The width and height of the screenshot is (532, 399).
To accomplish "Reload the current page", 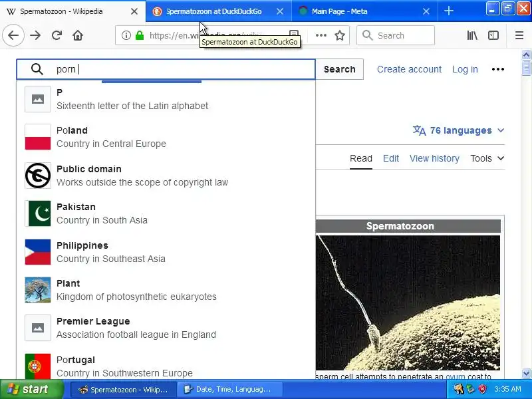I will [x=57, y=35].
